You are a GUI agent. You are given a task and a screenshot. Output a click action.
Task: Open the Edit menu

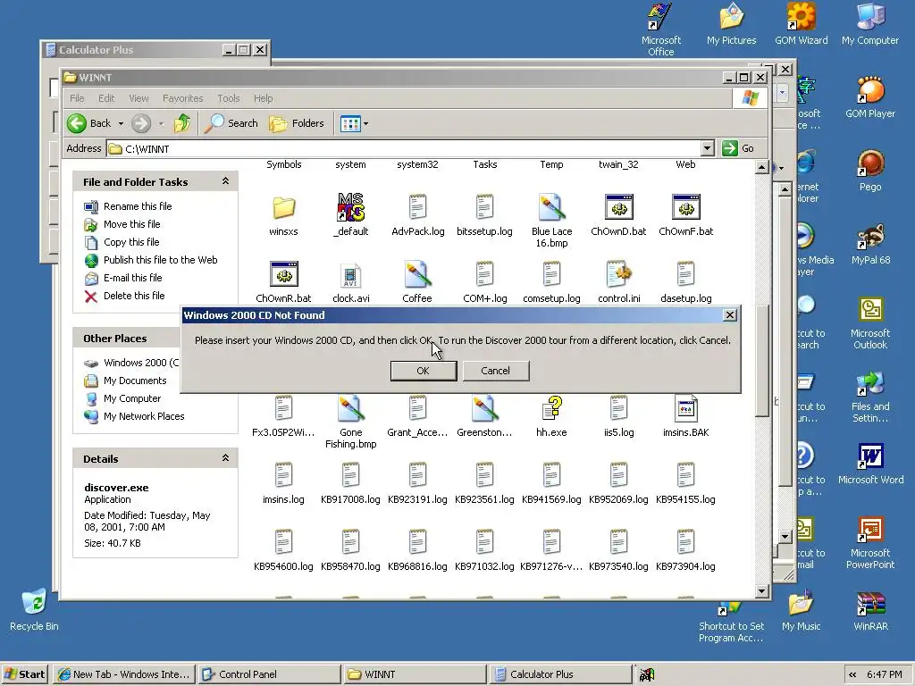[106, 98]
